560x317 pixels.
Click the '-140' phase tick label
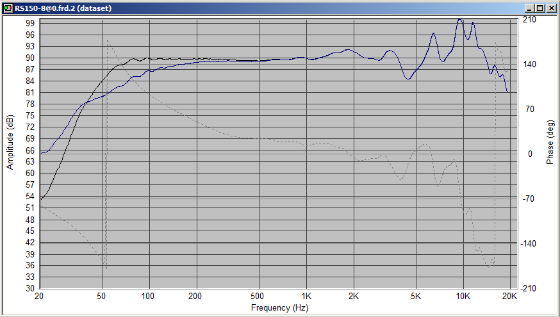[528, 244]
